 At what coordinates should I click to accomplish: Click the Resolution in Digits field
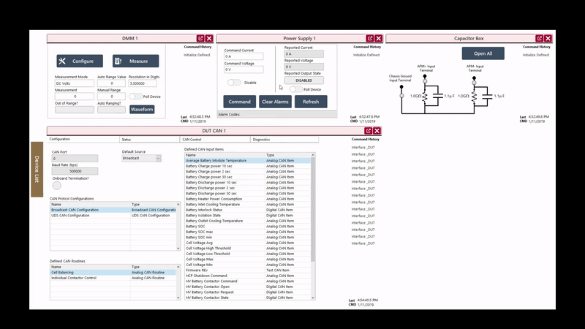click(143, 83)
